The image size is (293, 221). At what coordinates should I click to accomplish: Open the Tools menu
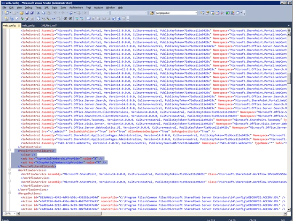point(63,7)
